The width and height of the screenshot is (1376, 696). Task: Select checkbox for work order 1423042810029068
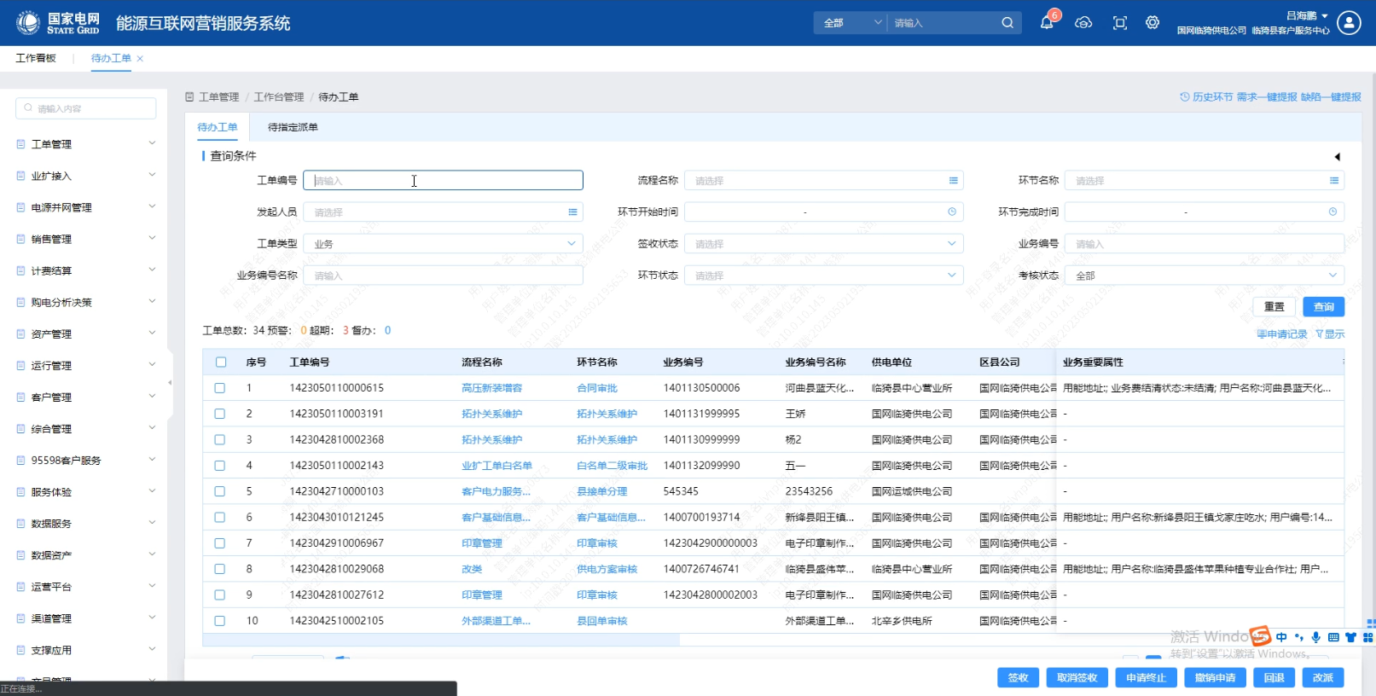(x=220, y=569)
